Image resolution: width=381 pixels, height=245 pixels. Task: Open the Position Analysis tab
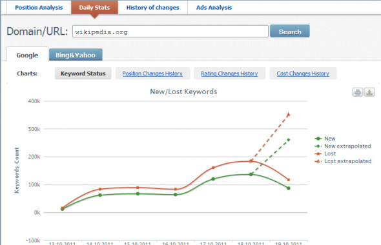coord(39,8)
